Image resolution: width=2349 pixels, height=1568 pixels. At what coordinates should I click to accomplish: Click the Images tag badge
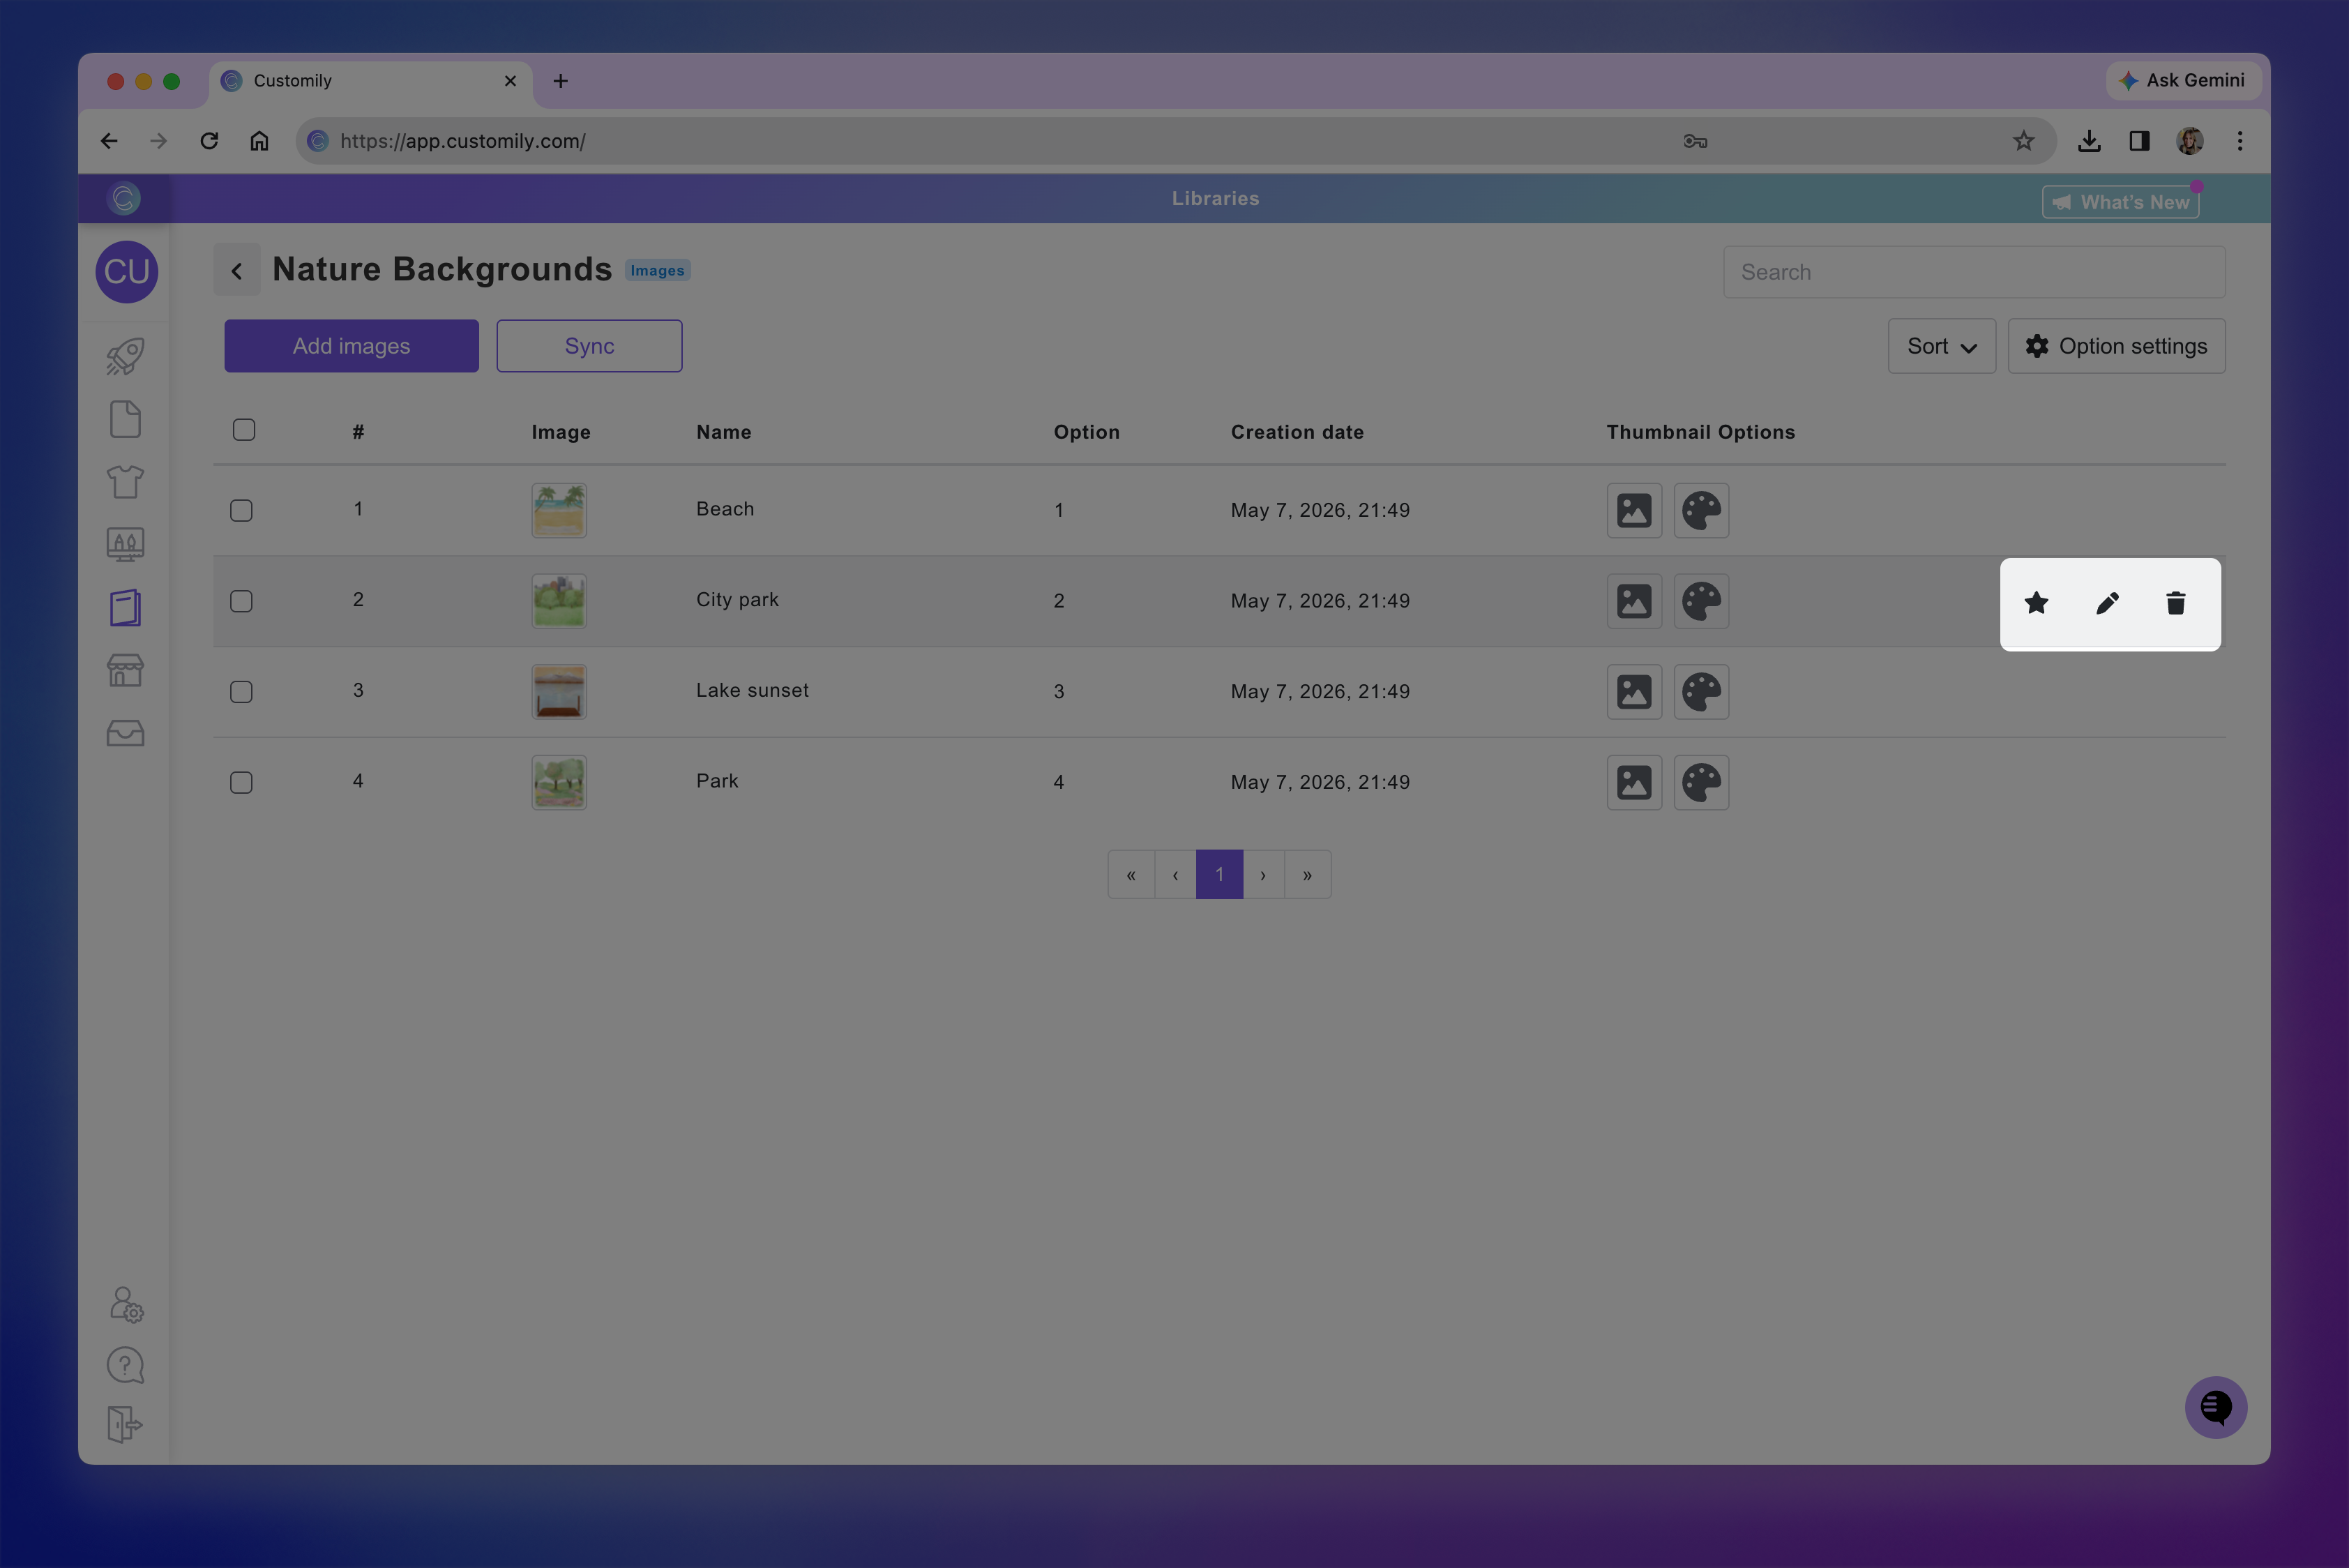point(657,271)
